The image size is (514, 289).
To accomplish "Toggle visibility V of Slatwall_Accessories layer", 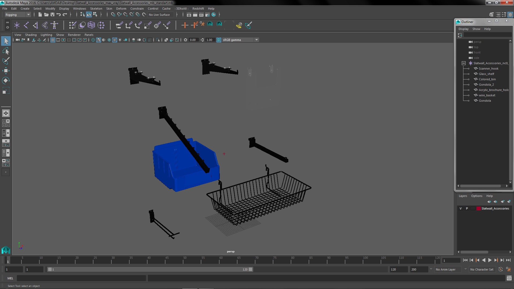I will tap(460, 208).
